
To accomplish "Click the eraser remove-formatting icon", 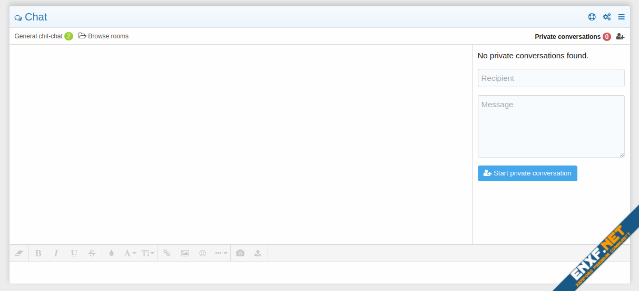I will [19, 253].
